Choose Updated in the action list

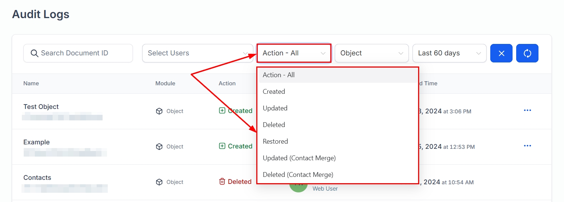point(275,108)
